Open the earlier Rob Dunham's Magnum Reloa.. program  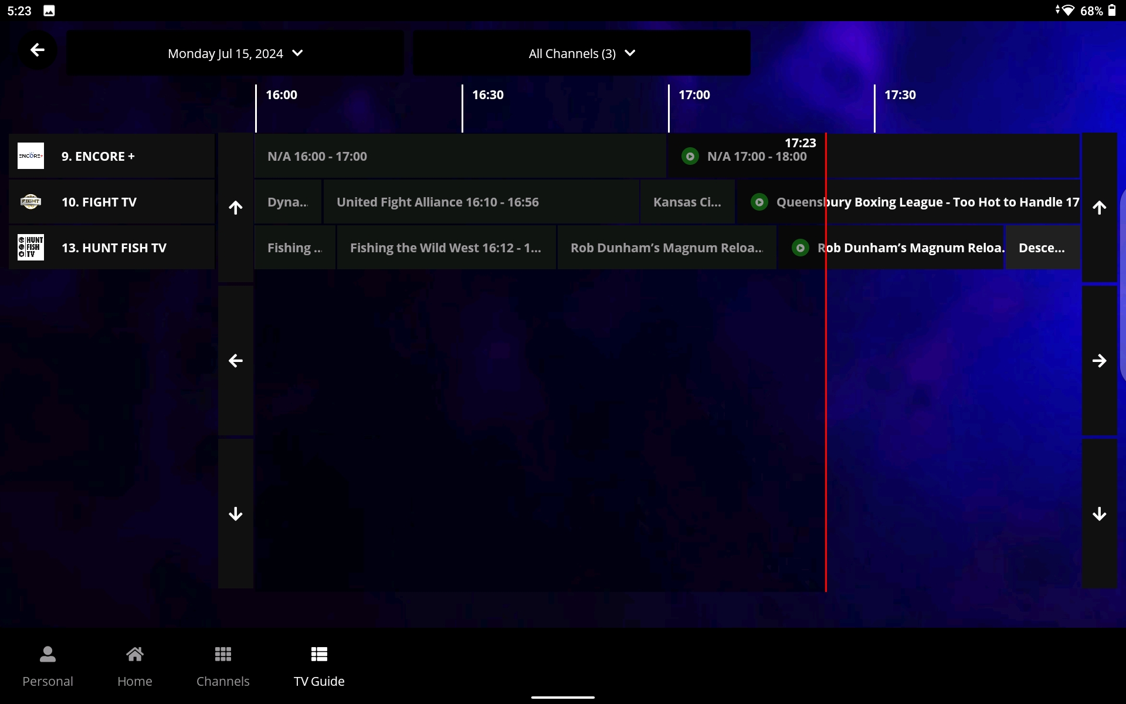(667, 248)
